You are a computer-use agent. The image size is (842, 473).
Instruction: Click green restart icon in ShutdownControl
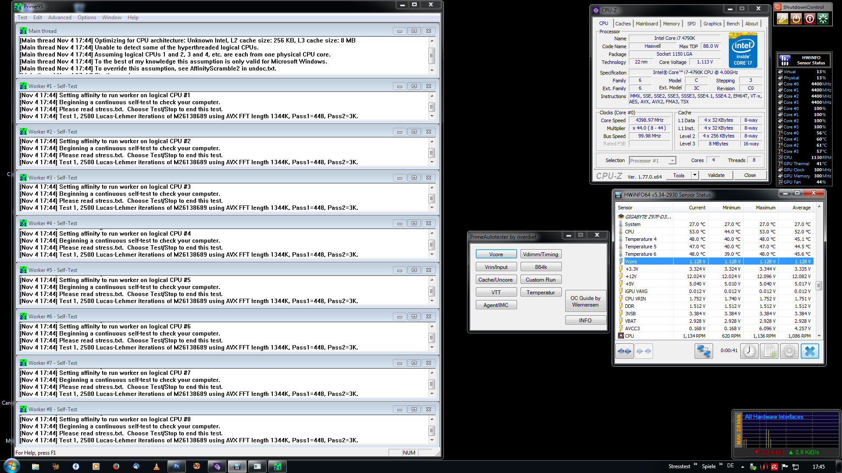[823, 18]
